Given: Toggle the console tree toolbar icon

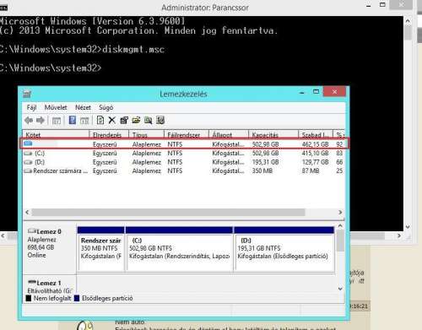Looking at the screenshot, I should coord(57,121).
